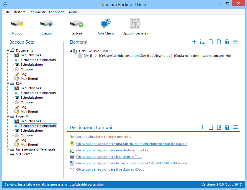This screenshot has height=190, width=247.
Task: Select Mail Report under Documents
Action: [30, 79]
